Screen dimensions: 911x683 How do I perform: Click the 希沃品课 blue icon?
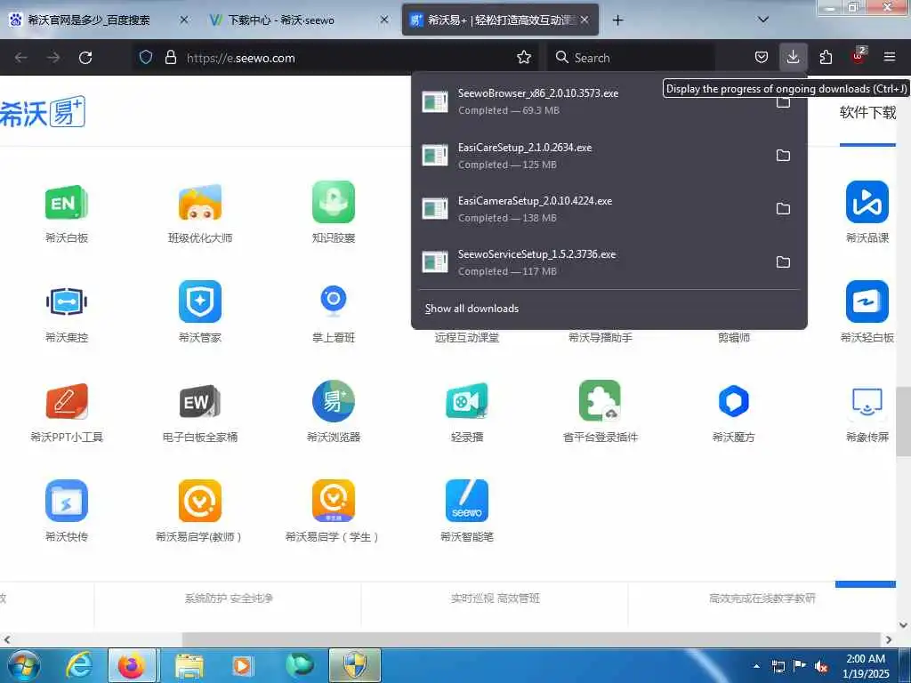(867, 202)
